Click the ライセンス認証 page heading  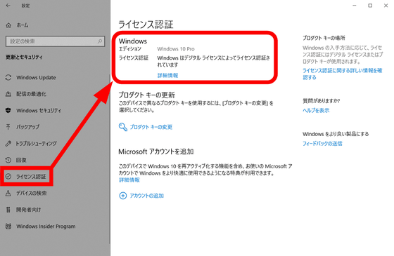(x=146, y=25)
